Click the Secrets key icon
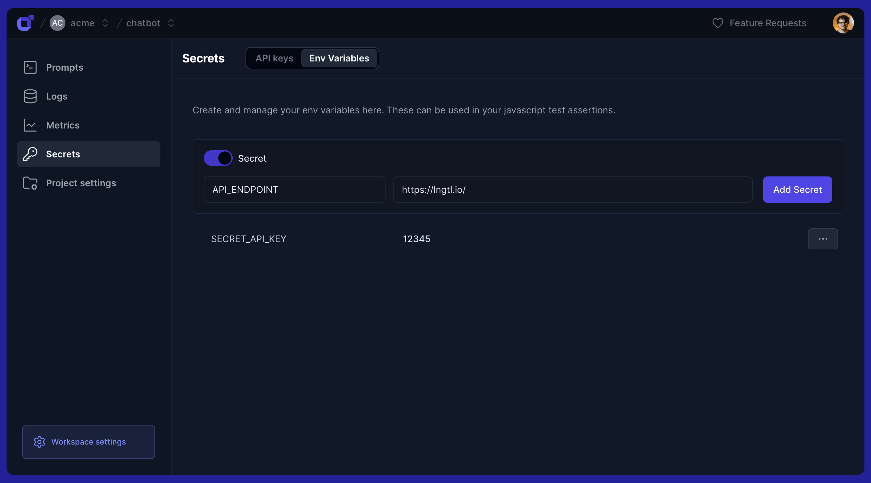 30,154
